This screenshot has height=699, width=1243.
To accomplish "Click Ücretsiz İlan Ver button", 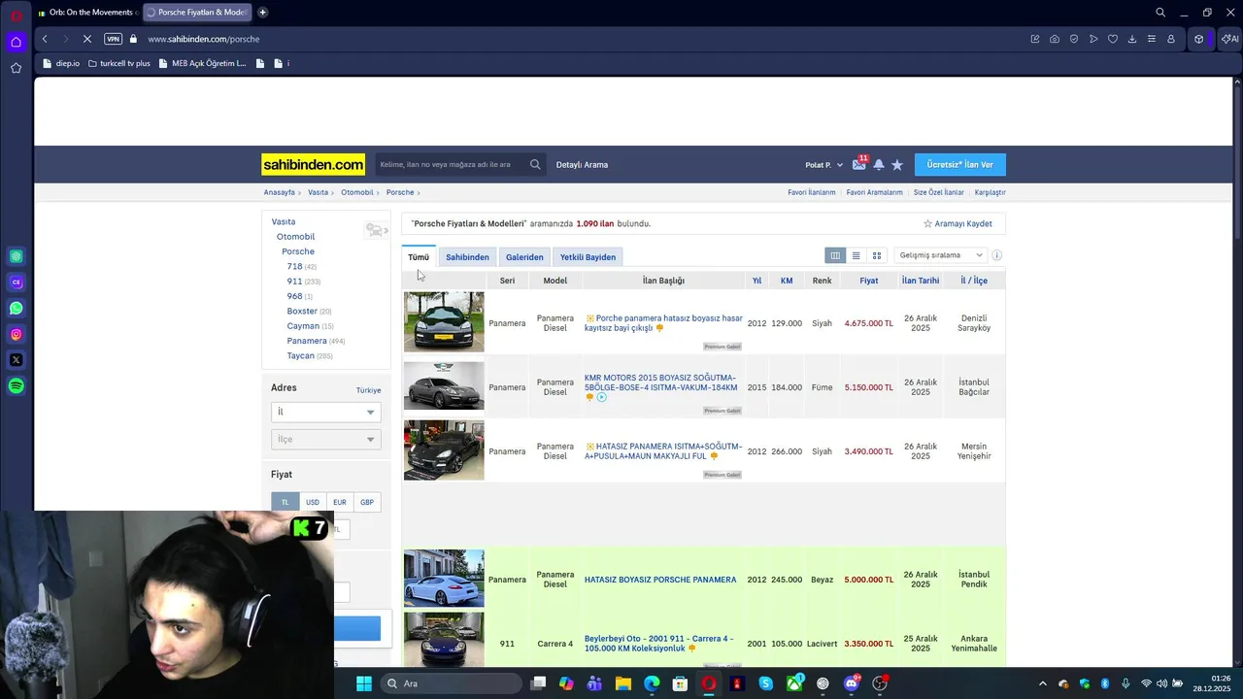I will pyautogui.click(x=959, y=165).
